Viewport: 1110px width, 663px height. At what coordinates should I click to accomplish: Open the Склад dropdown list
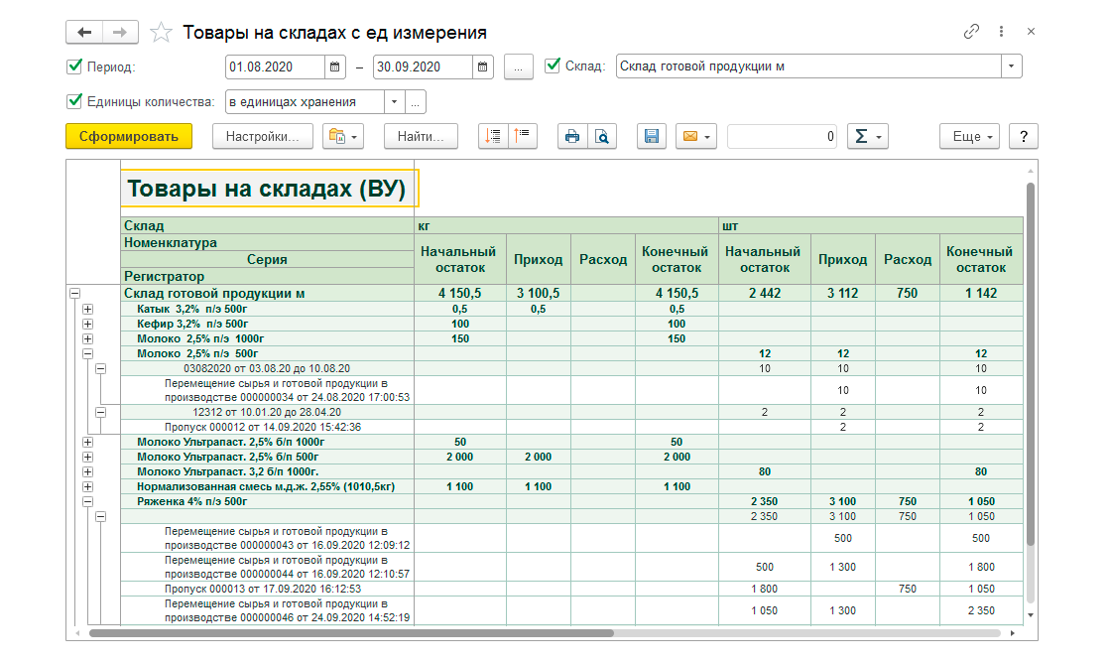point(1011,66)
